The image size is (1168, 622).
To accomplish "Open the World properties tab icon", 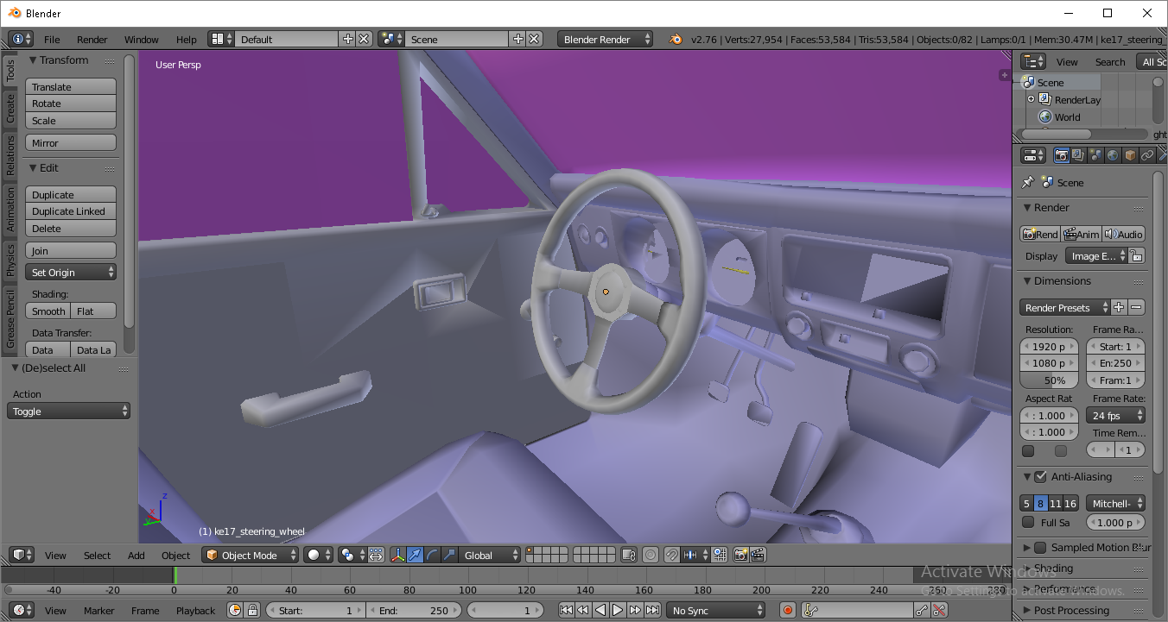I will point(1113,156).
